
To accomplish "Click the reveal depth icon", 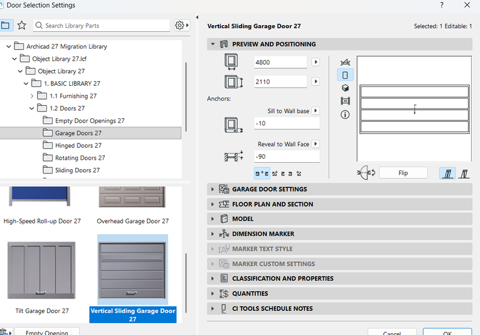I will click(234, 156).
